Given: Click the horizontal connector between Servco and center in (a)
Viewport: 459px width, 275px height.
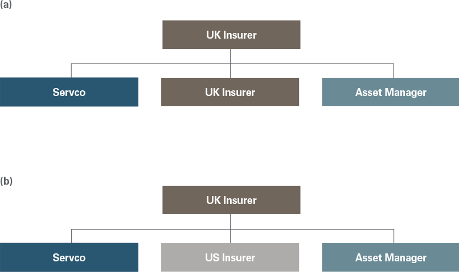Looking at the screenshot, I should pos(151,63).
